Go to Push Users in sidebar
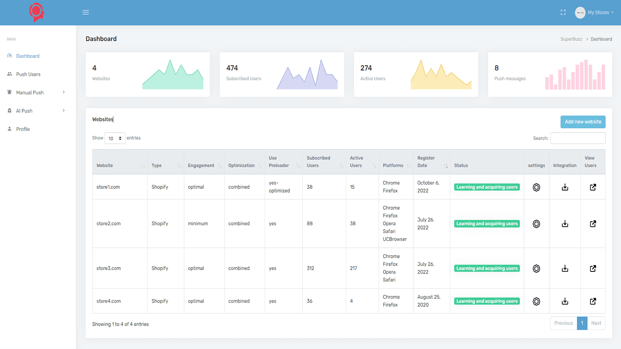This screenshot has height=349, width=621. pyautogui.click(x=28, y=74)
